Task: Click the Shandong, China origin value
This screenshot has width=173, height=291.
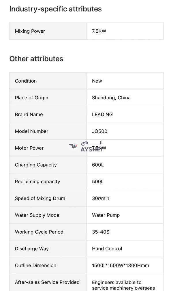Action: [x=111, y=98]
